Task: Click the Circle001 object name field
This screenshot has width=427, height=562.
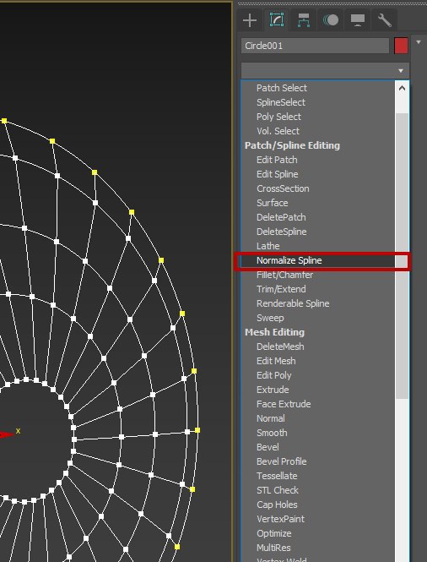Action: 315,46
